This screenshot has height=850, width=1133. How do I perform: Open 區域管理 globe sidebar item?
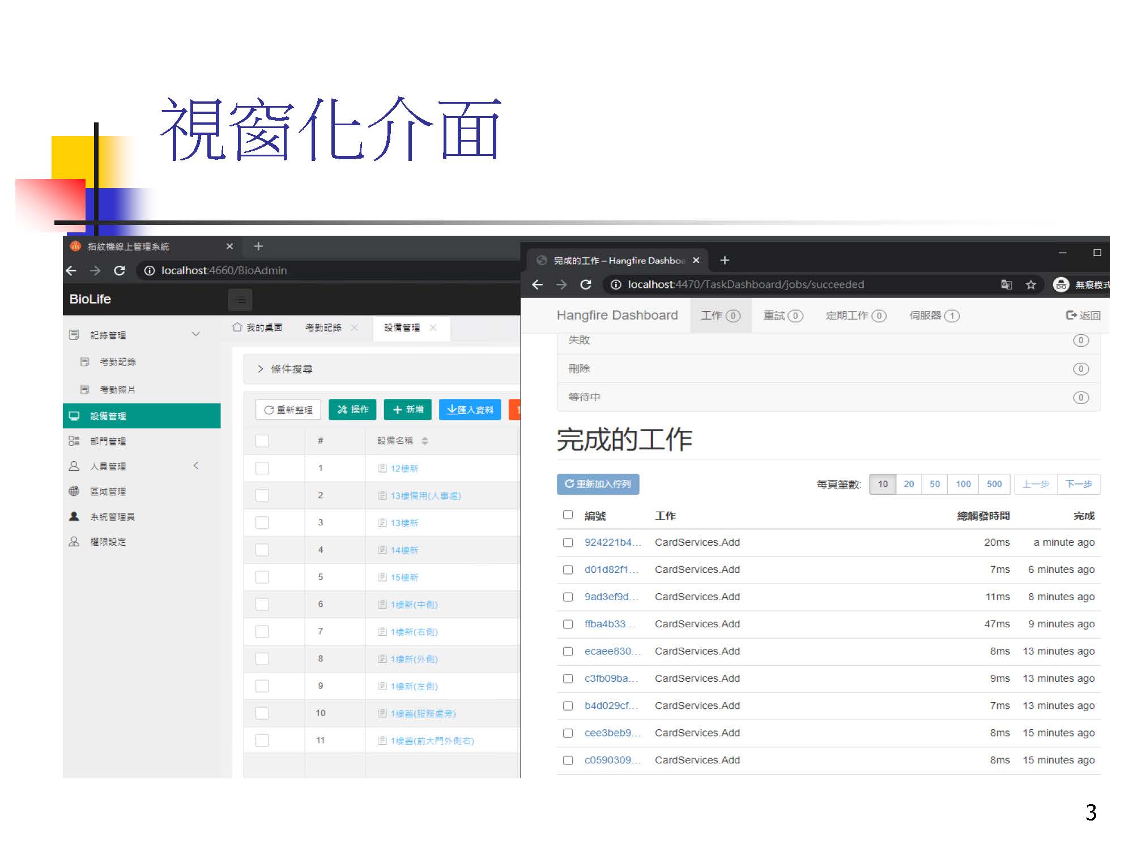tap(108, 491)
